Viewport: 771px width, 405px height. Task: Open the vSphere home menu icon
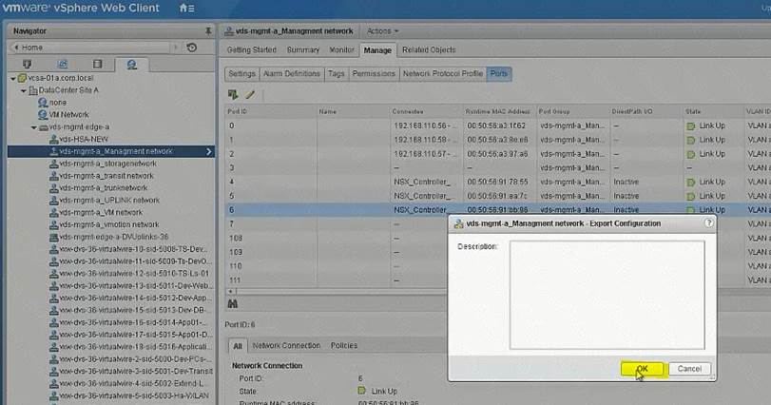point(185,9)
